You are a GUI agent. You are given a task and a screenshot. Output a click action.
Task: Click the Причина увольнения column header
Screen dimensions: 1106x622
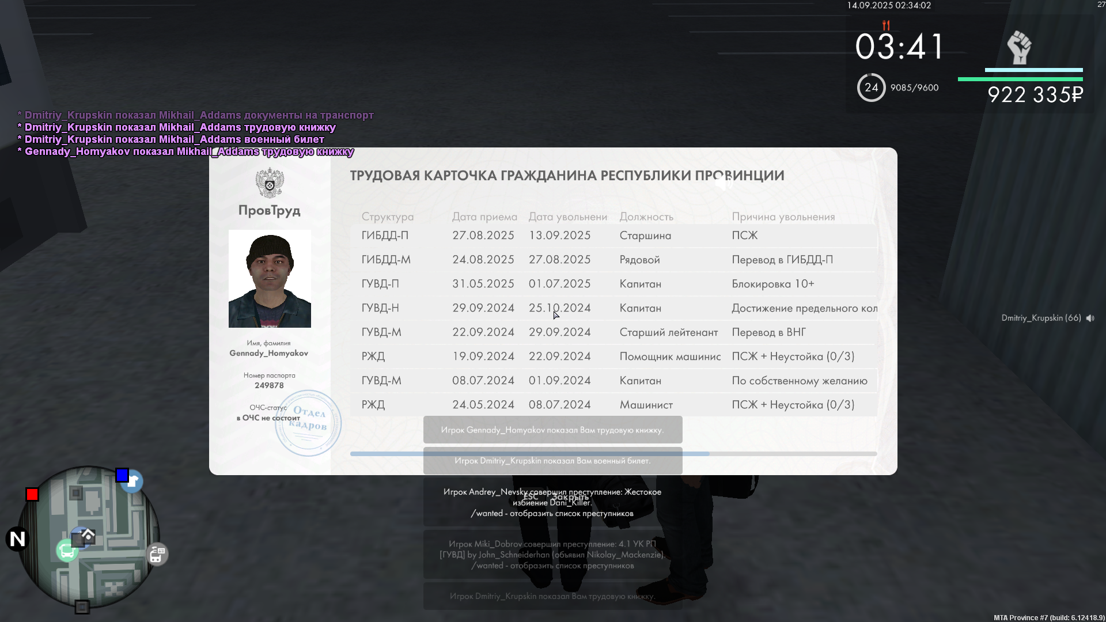pyautogui.click(x=783, y=217)
